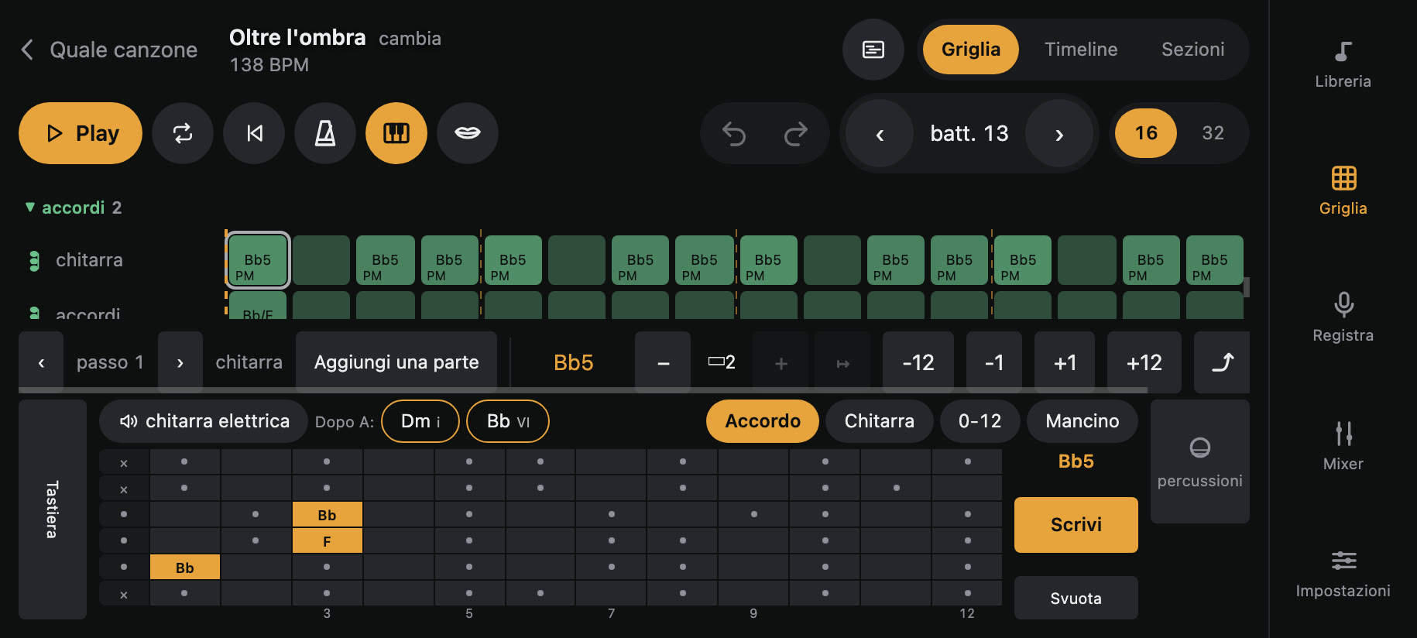Choose suggested chord Bb VI
Image resolution: width=1417 pixels, height=638 pixels.
pos(508,421)
